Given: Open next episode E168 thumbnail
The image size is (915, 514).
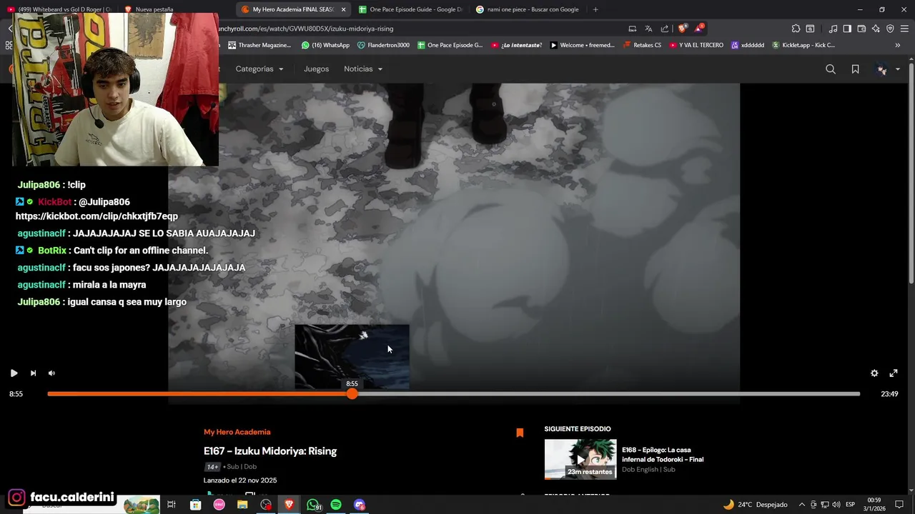Looking at the screenshot, I should click(580, 459).
